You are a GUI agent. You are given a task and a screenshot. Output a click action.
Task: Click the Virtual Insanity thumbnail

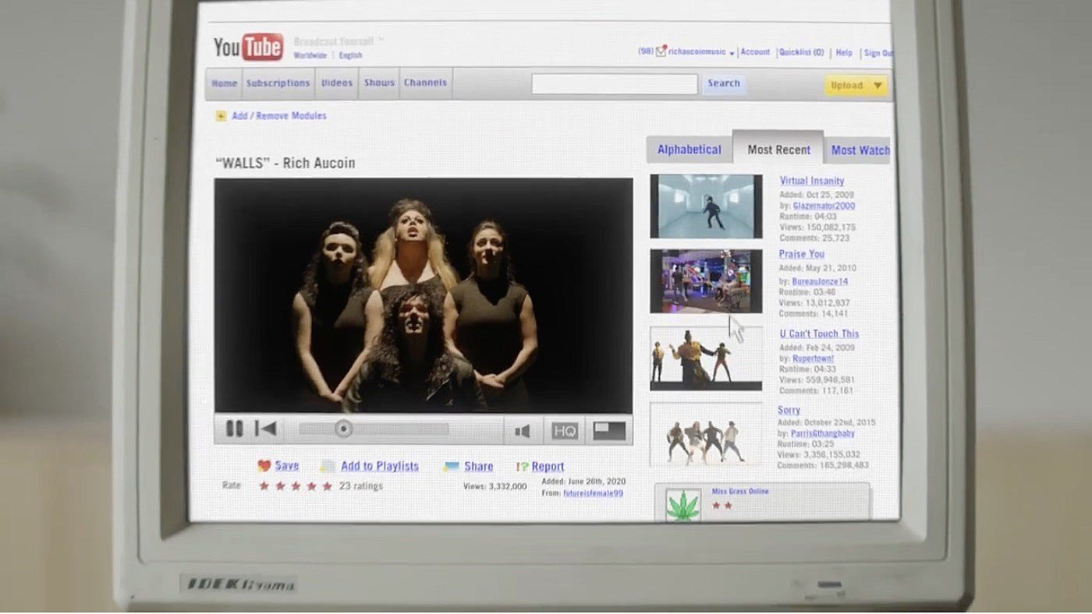tap(706, 206)
